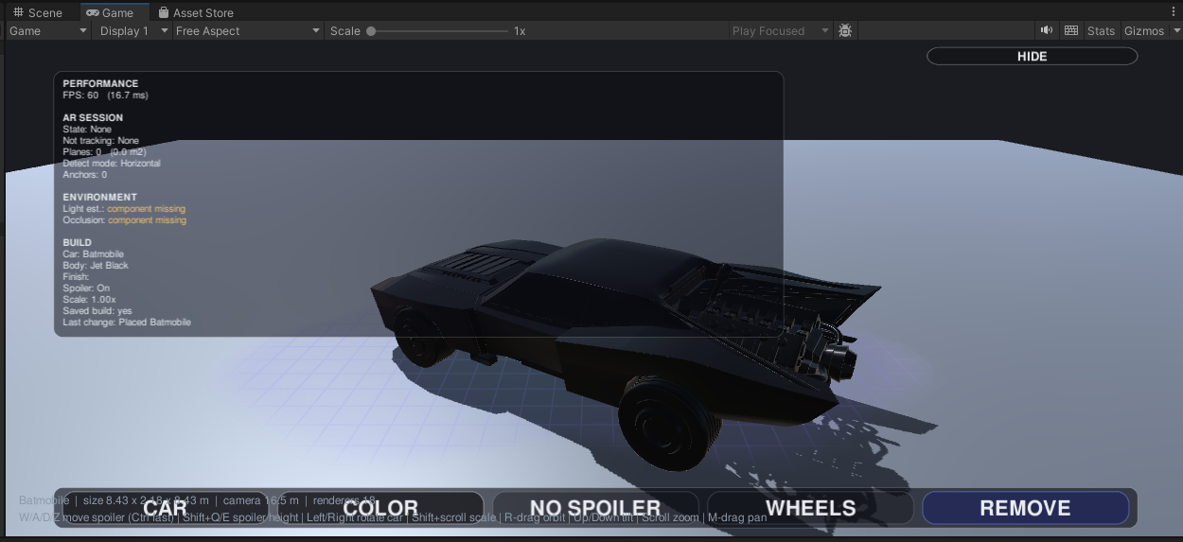Toggle the Stats overlay
This screenshot has width=1183, height=542.
click(1101, 31)
